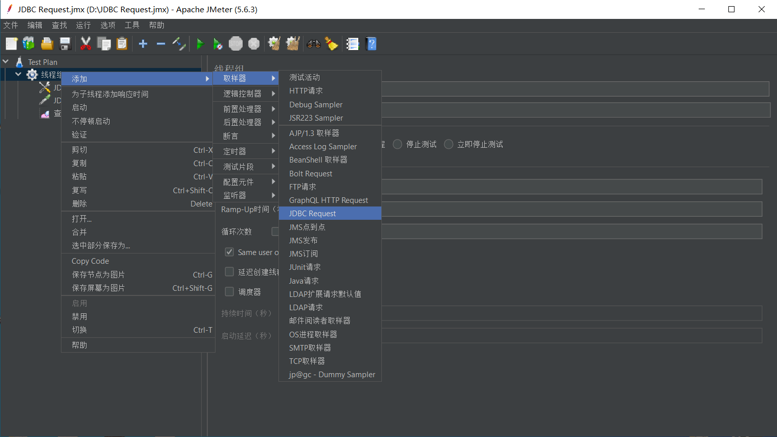Add the jp@gc - Dummy Sampler
777x437 pixels.
pos(330,374)
